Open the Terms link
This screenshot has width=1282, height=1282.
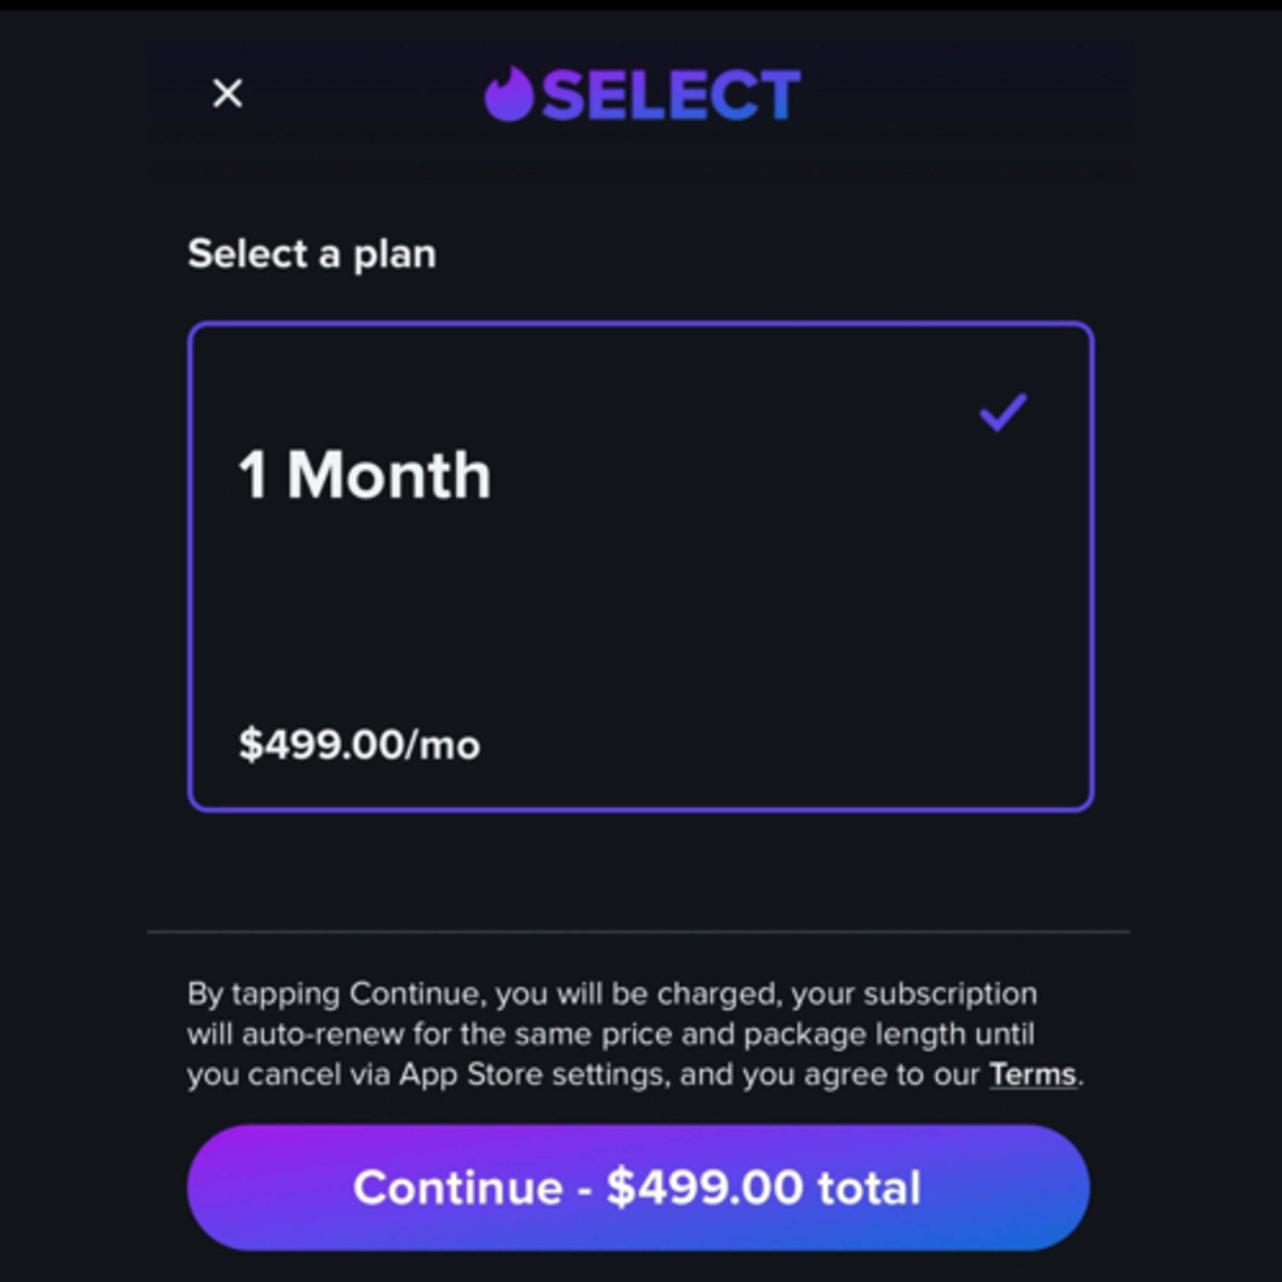[1032, 1074]
